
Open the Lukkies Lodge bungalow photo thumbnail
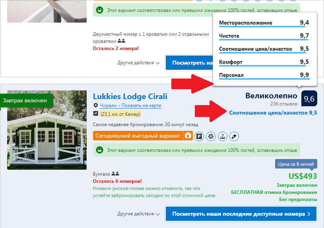47,130
